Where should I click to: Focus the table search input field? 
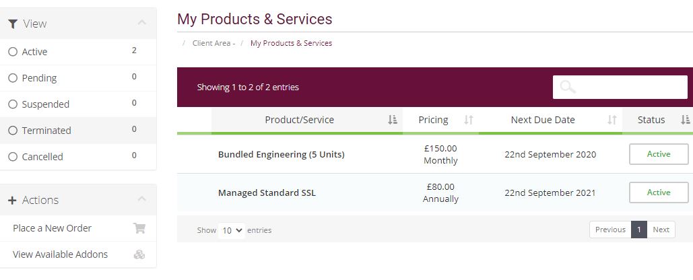coord(620,87)
